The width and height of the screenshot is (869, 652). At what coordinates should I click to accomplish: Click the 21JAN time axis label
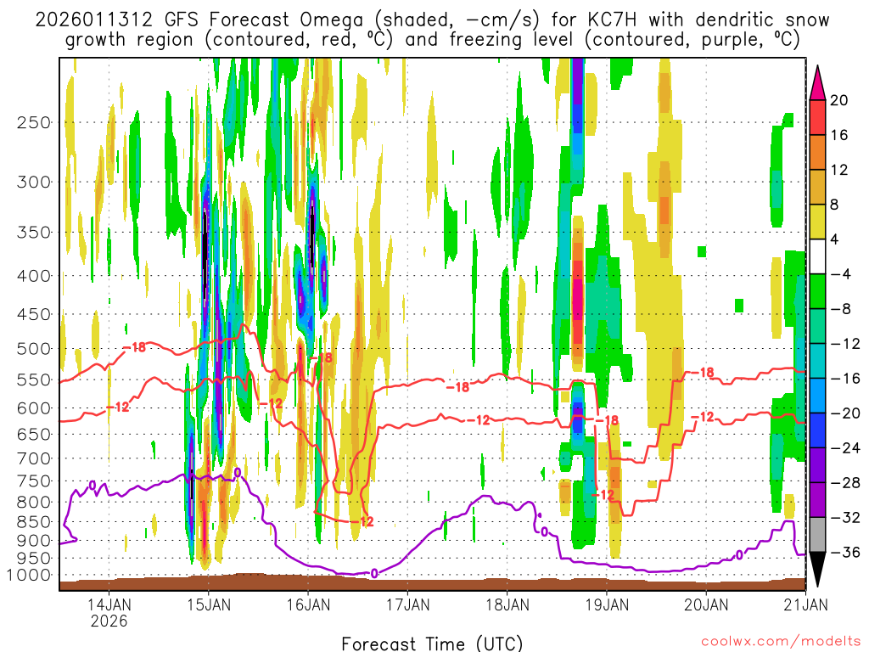806,604
